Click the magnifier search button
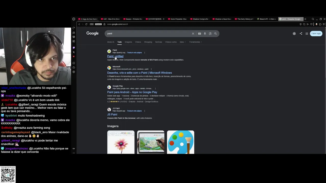The height and width of the screenshot is (183, 326). (x=215, y=34)
